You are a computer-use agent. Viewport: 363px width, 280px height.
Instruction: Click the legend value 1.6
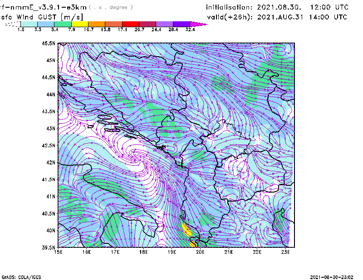coord(21,29)
